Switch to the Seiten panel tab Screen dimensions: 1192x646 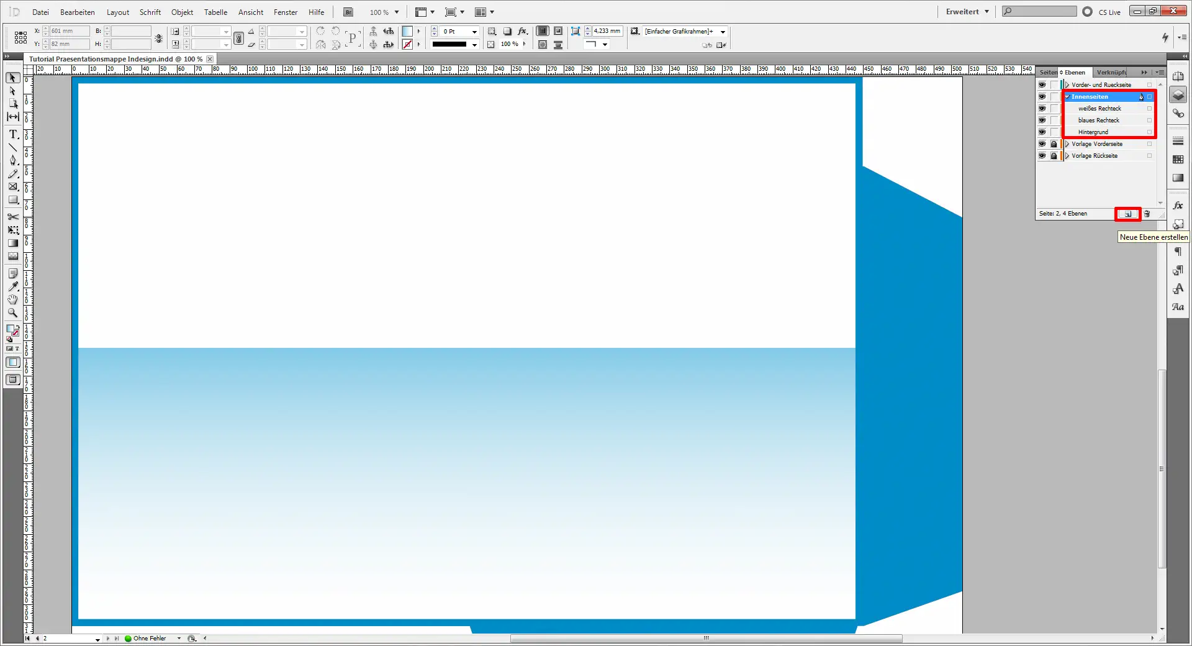click(x=1048, y=73)
